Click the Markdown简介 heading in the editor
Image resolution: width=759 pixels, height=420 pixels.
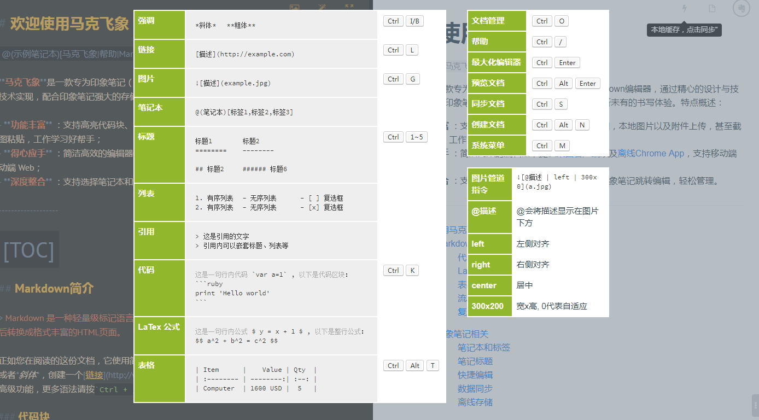54,288
